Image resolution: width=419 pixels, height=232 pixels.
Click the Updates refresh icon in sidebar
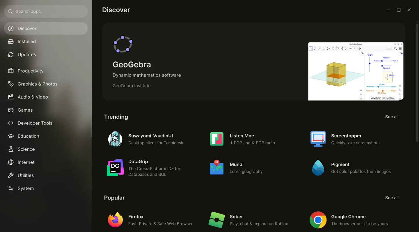(x=11, y=55)
